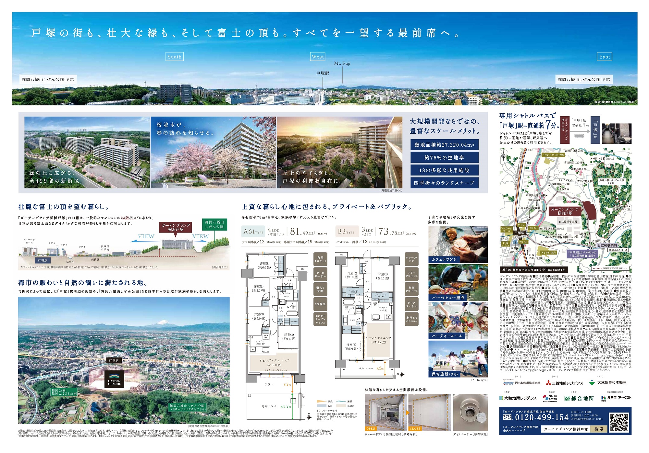649x453 pixels.
Task: Click the B3 TYPE plan label
Action: (x=347, y=232)
